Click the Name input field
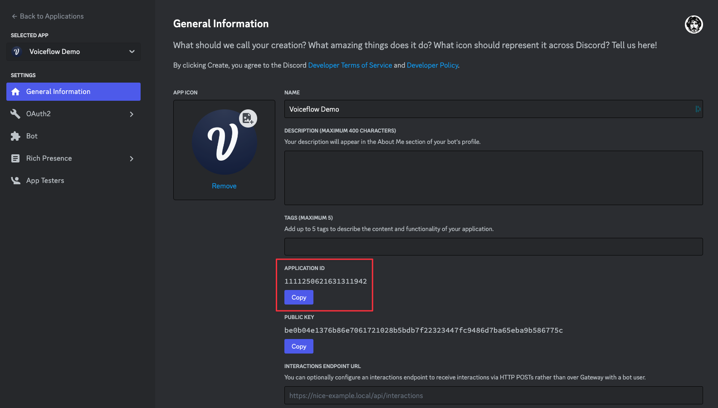 tap(493, 109)
